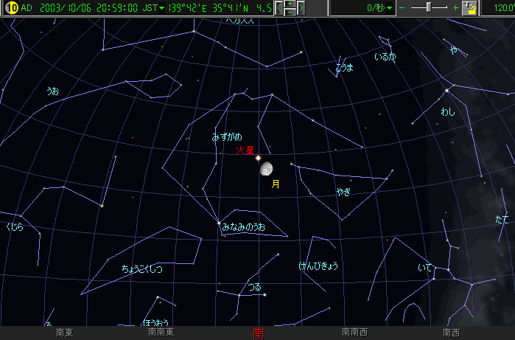Click the right arrow step button
The image size is (515, 340).
coord(301,8)
